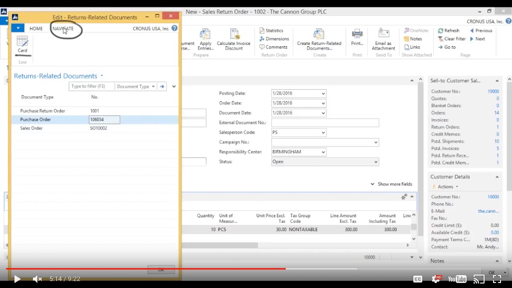
Task: Go to the Next record
Action: (x=478, y=38)
